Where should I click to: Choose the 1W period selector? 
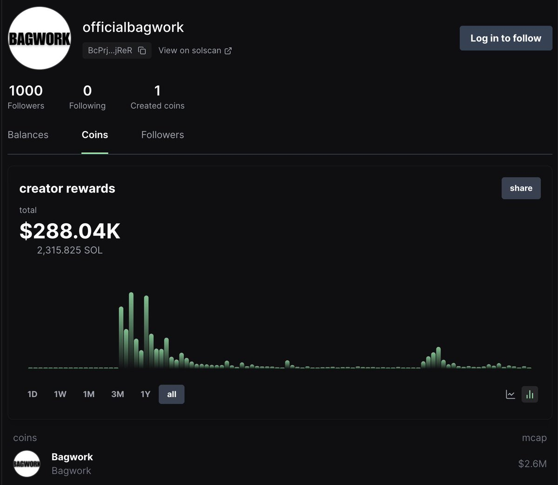[x=60, y=394]
